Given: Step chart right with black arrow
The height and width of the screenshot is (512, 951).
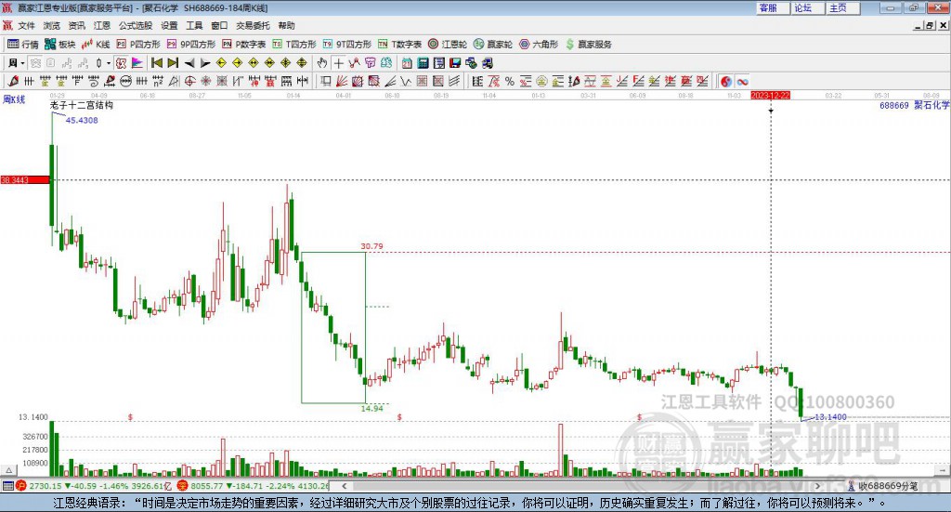Looking at the screenshot, I should coord(205,63).
